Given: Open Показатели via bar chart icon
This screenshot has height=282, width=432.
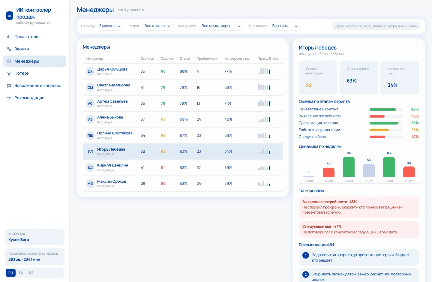Looking at the screenshot, I should point(9,37).
